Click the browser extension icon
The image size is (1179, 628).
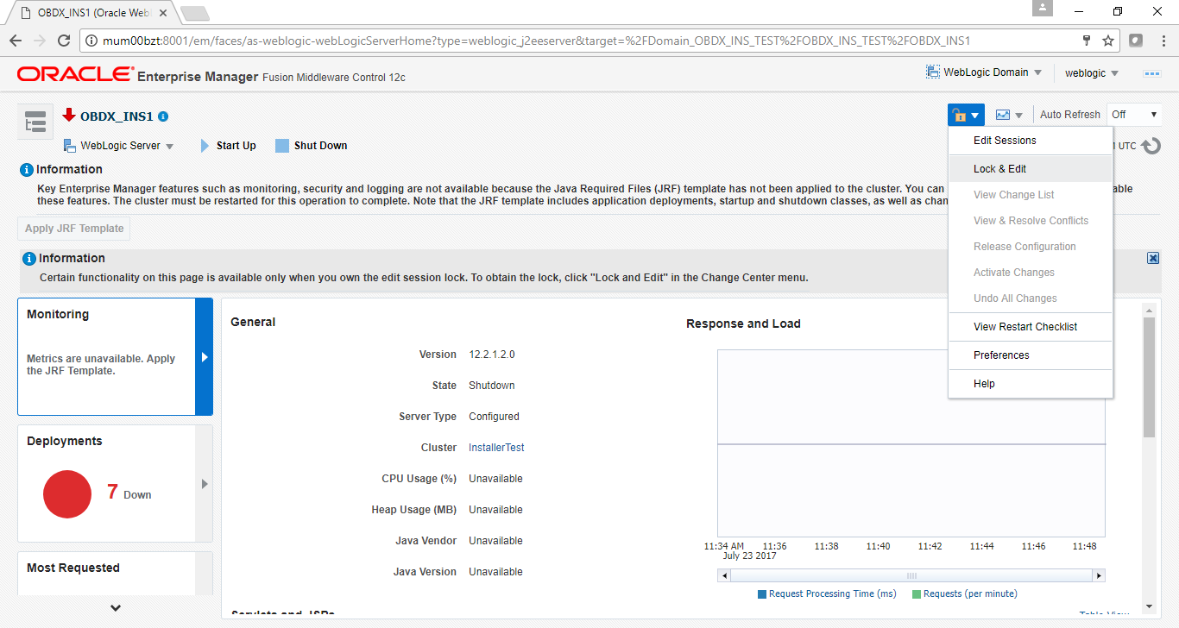pos(1136,41)
